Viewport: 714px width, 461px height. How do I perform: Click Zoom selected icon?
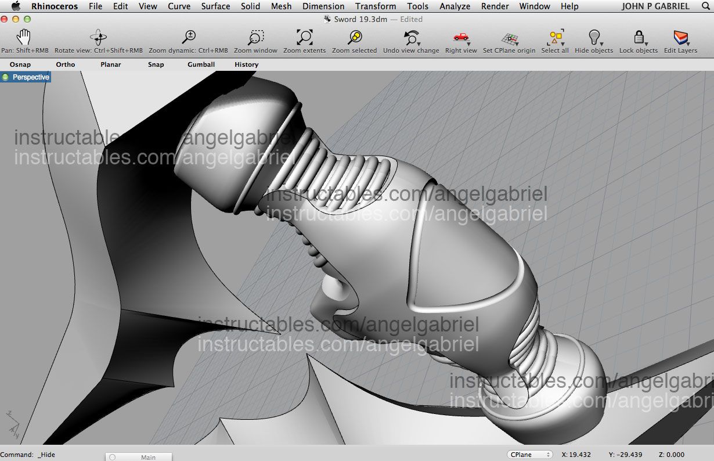click(x=355, y=38)
